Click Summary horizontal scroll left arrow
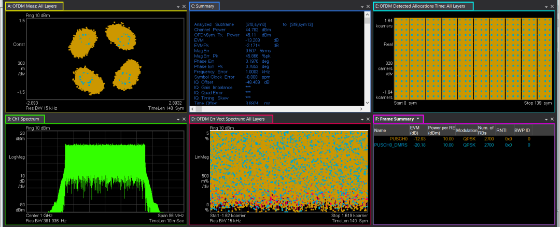This screenshot has height=227, width=560. 192,108
